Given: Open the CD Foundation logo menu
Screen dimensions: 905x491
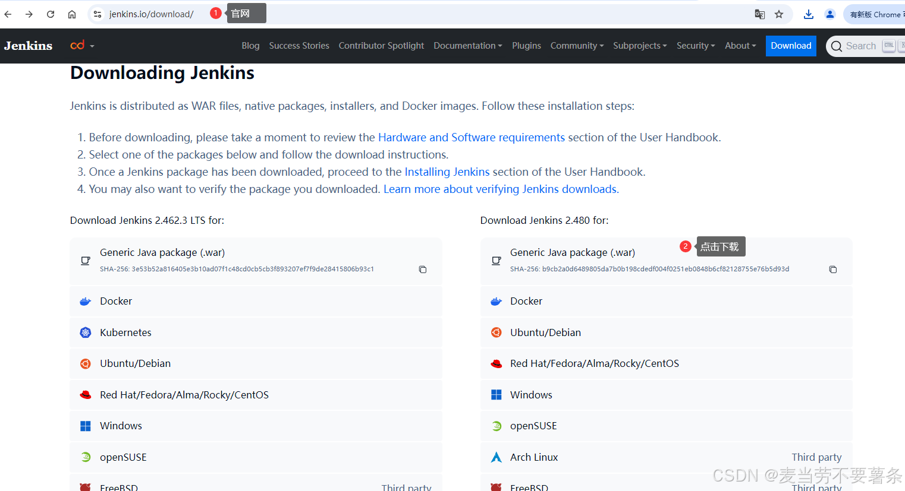Looking at the screenshot, I should pyautogui.click(x=82, y=45).
